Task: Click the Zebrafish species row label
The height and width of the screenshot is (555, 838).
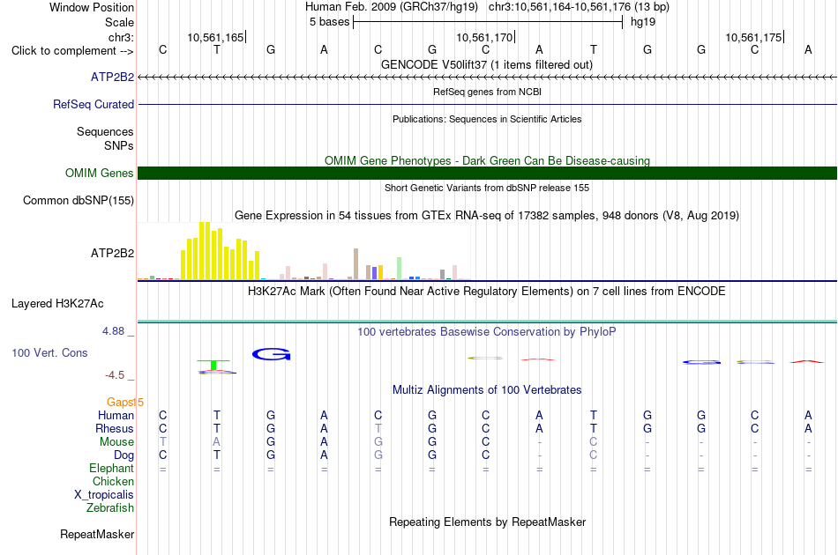Action: point(110,508)
